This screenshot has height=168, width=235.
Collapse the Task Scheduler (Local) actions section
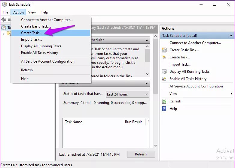pos(231,36)
